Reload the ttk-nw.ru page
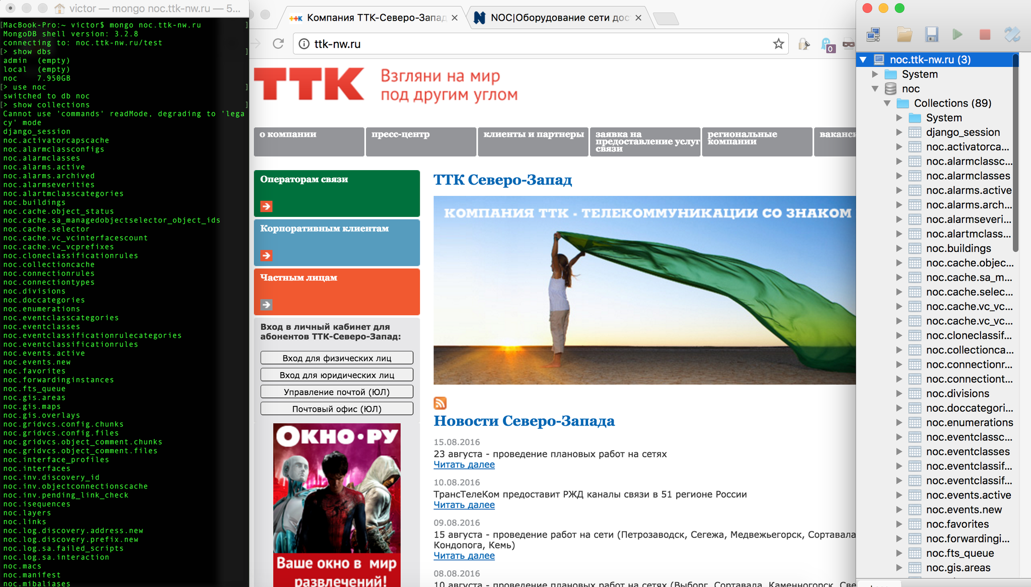 coord(278,44)
